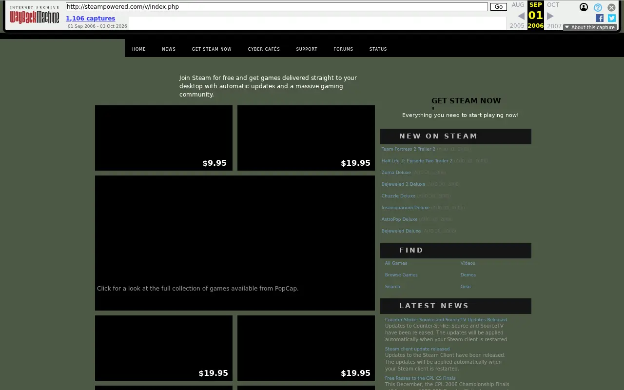The height and width of the screenshot is (390, 624).
Task: Go to previous capture arrow
Action: pyautogui.click(x=521, y=16)
